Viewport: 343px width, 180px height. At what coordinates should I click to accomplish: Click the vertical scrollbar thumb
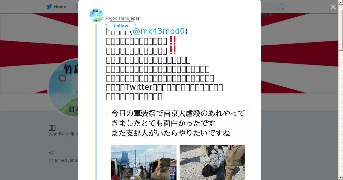tap(341, 27)
